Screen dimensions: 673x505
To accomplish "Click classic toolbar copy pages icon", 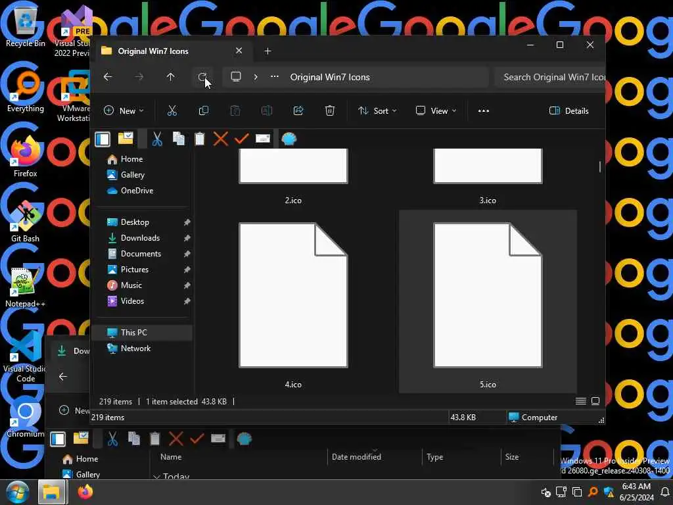I will 179,139.
